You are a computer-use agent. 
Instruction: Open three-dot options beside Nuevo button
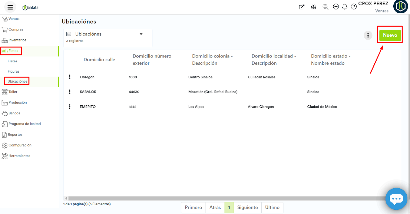click(368, 35)
